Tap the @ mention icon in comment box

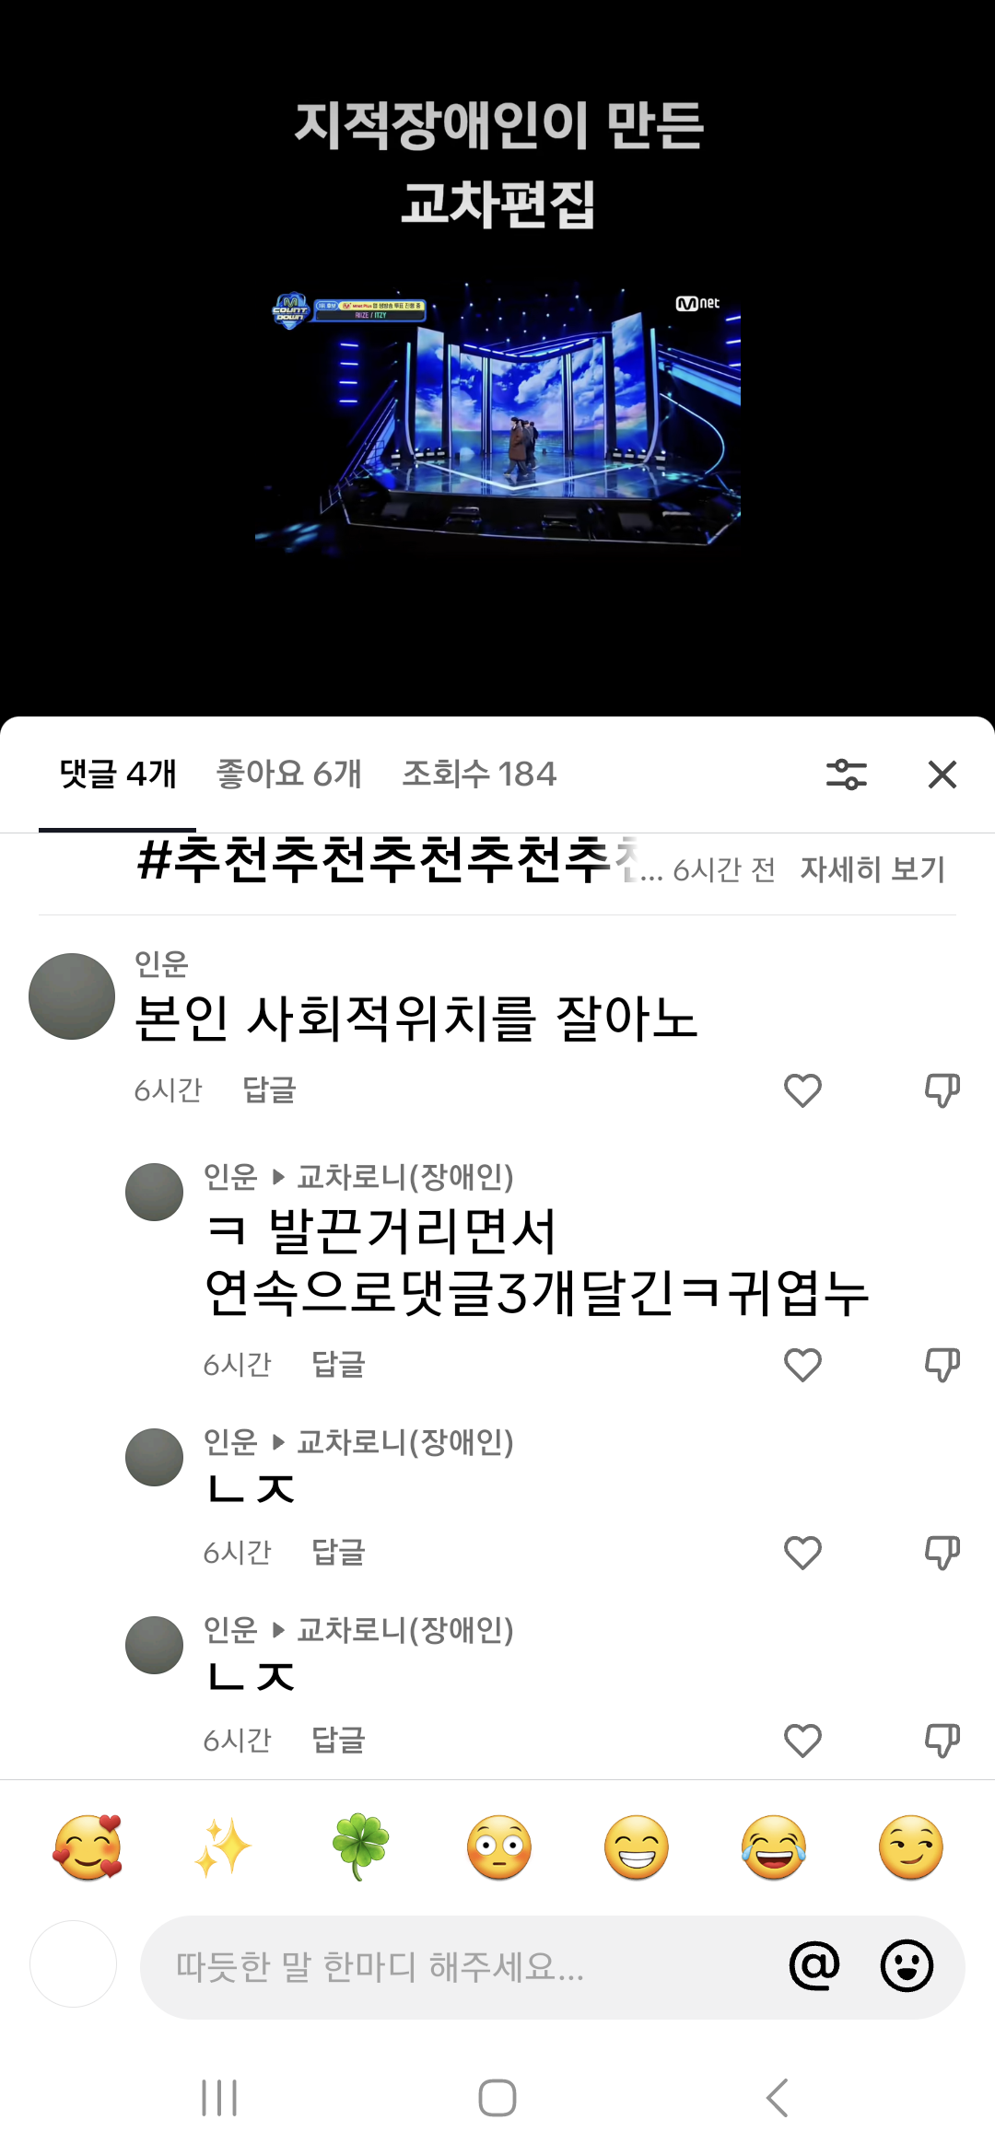tap(814, 1966)
